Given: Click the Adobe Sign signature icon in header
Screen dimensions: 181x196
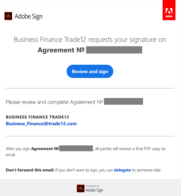Looking at the screenshot, I should click(x=8, y=16).
